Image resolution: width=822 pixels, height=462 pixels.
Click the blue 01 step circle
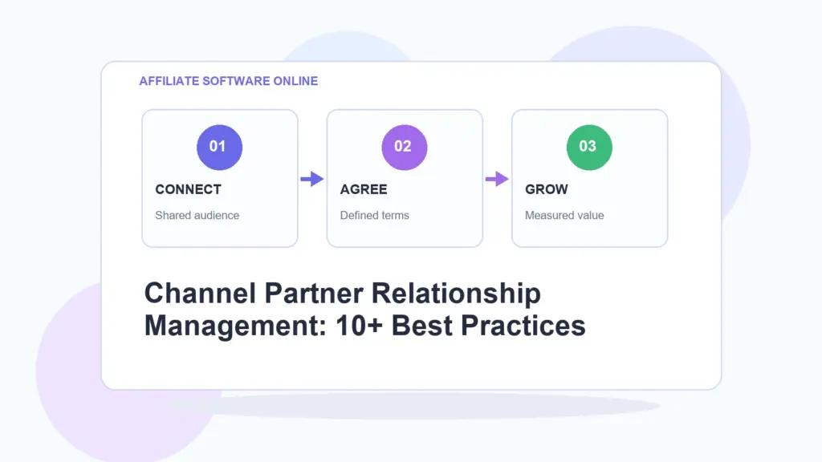click(x=219, y=148)
